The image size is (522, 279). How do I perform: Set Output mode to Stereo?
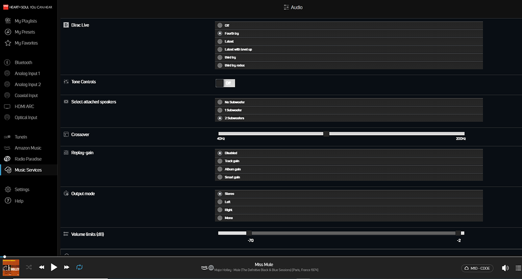349,194
